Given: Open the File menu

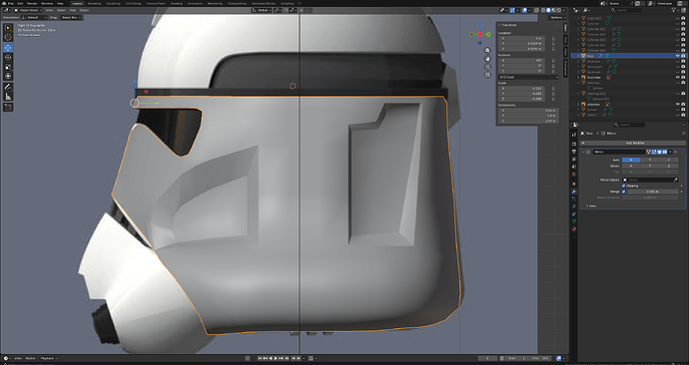Looking at the screenshot, I should click(11, 3).
